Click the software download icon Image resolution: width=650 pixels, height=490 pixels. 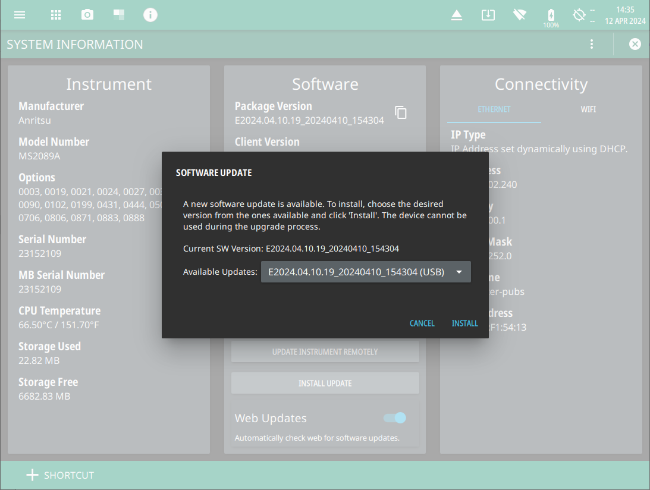[488, 15]
